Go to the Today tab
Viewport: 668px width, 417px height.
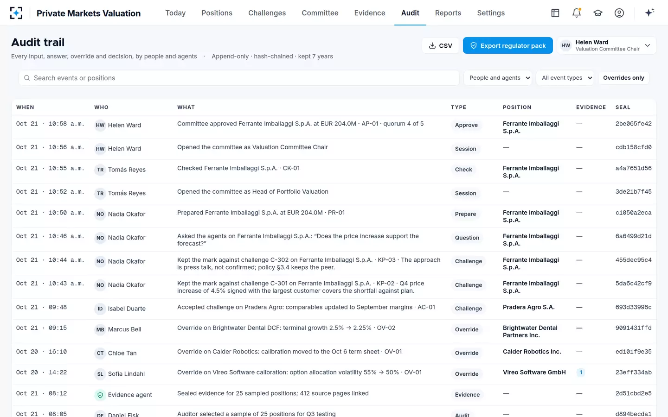[175, 13]
